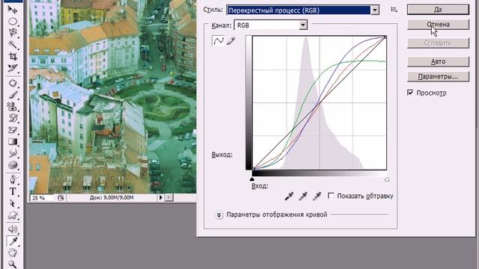The width and height of the screenshot is (479, 269).
Task: Select the History Brush tool
Action: pyautogui.click(x=13, y=118)
